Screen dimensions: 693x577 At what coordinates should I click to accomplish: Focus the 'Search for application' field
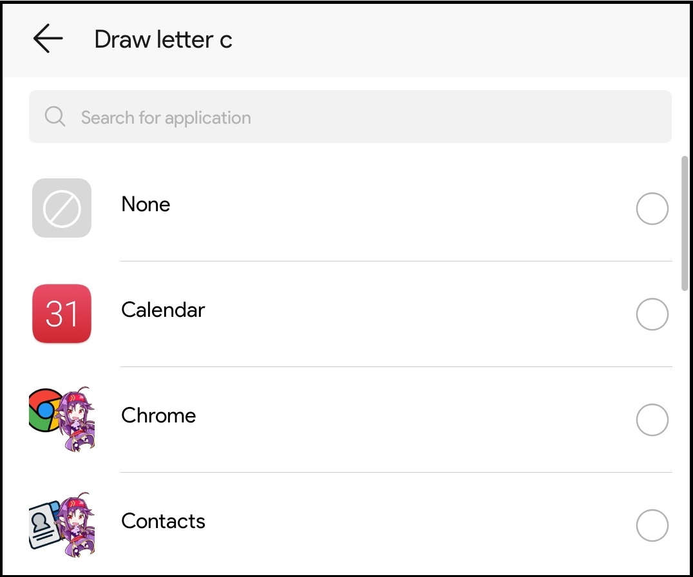coord(361,117)
